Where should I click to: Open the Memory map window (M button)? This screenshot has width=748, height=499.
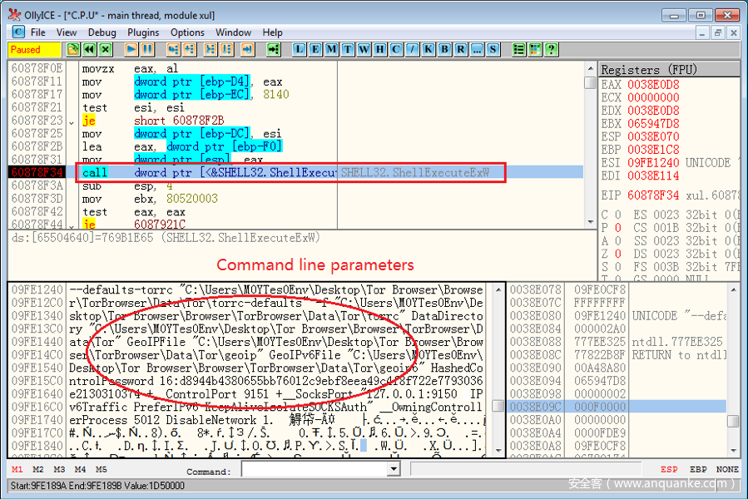click(x=331, y=50)
